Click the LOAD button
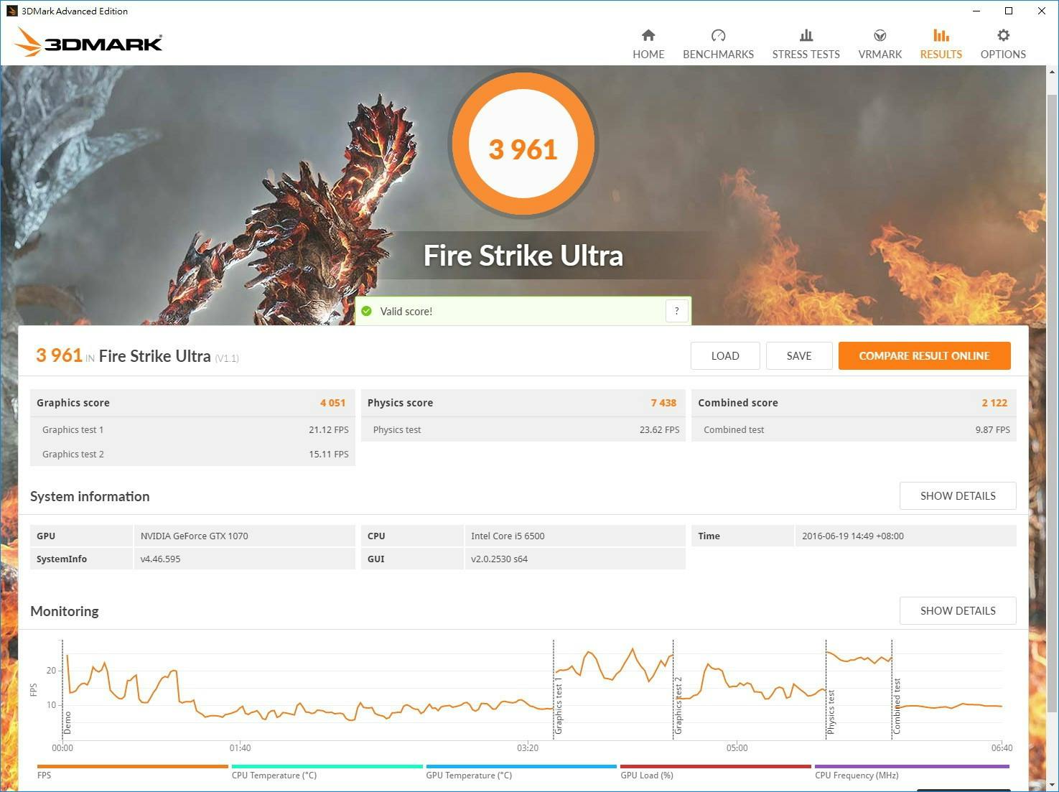The image size is (1059, 792). (725, 355)
